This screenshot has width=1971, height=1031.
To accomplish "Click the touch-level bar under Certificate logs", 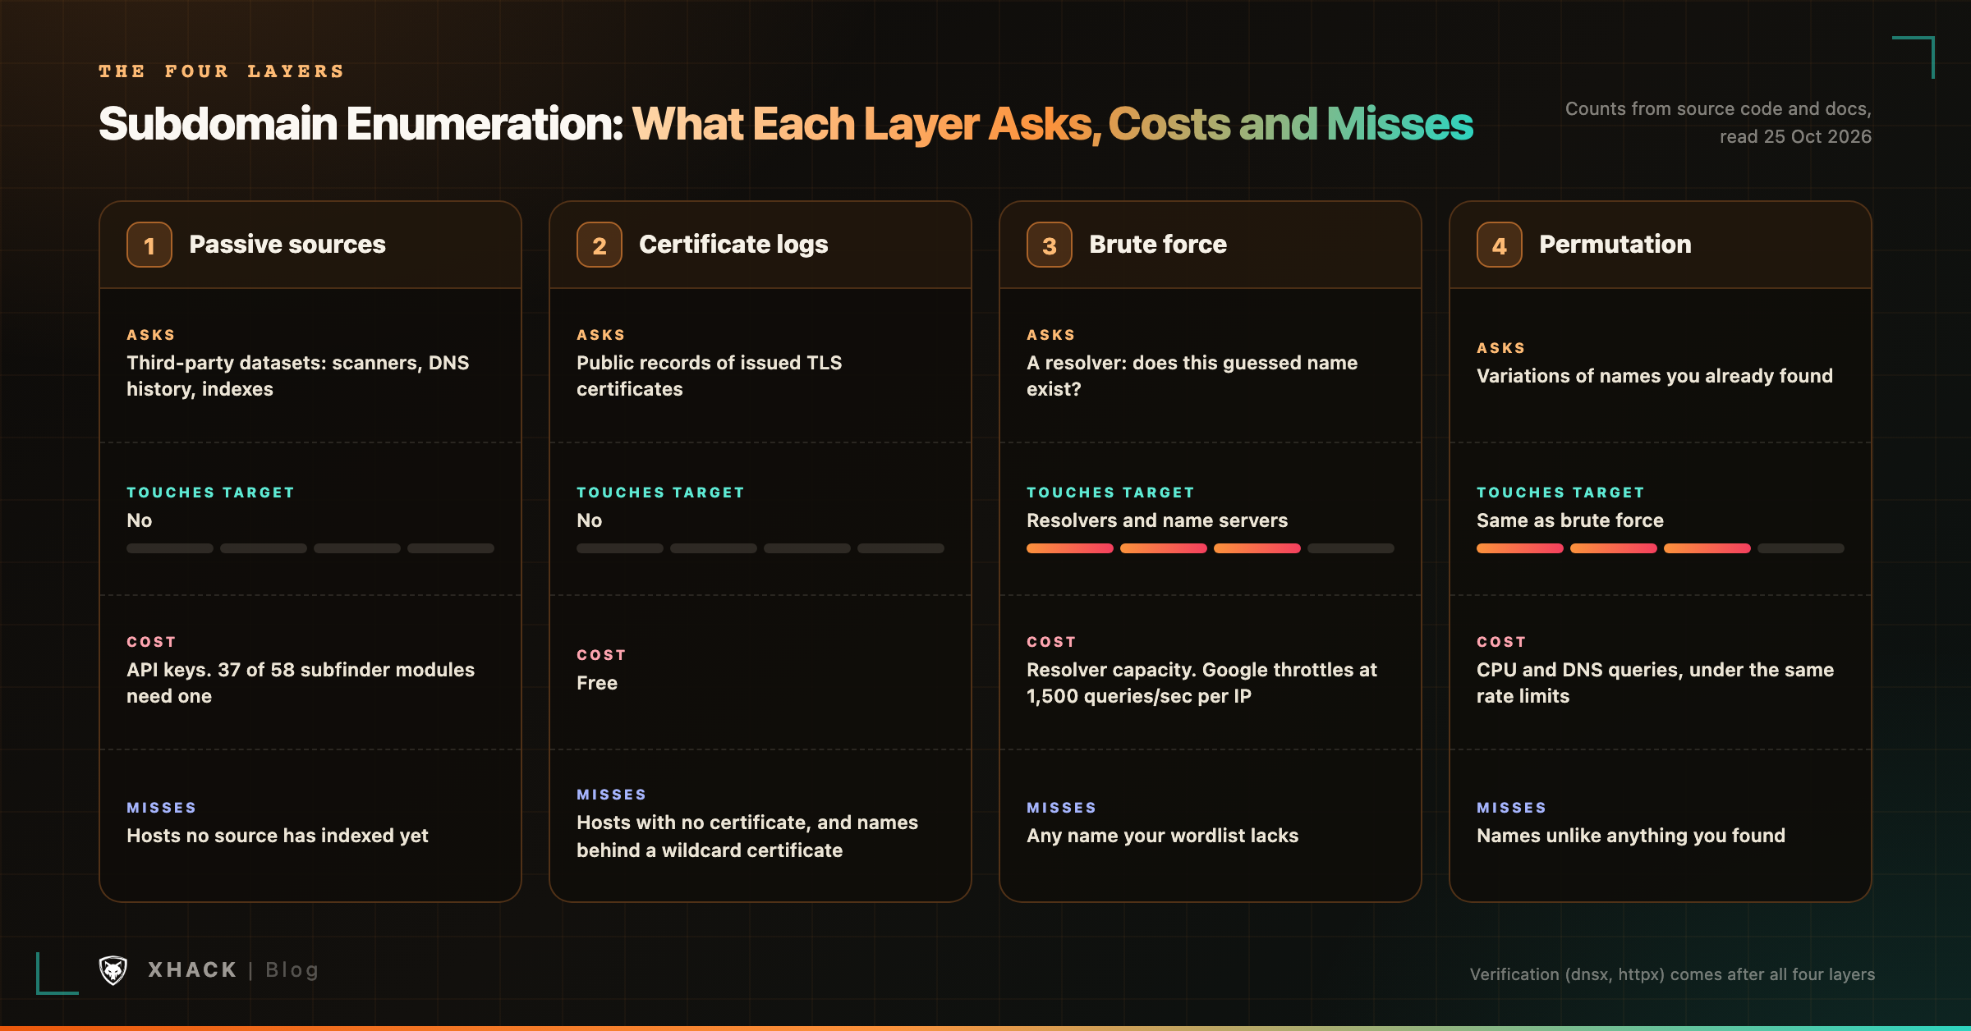I will point(760,548).
